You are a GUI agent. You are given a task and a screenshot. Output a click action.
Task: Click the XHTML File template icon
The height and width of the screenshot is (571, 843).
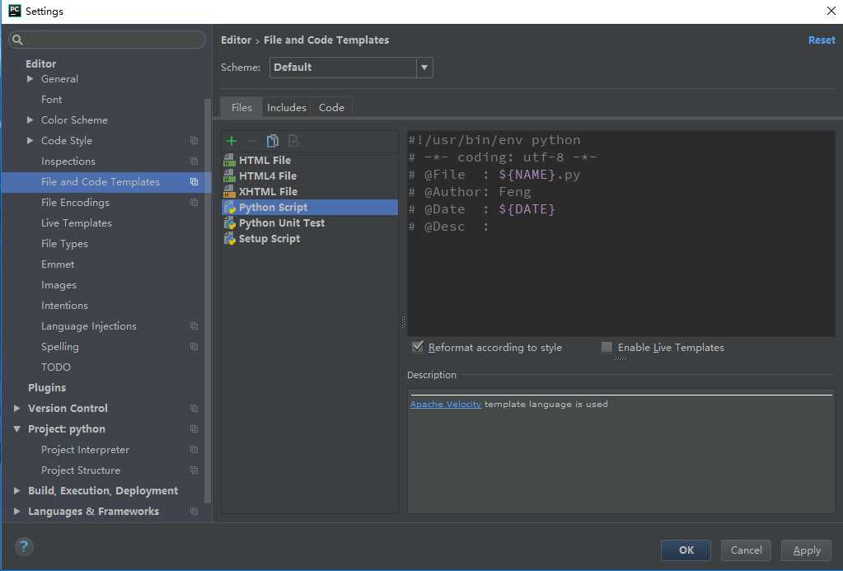click(x=230, y=191)
